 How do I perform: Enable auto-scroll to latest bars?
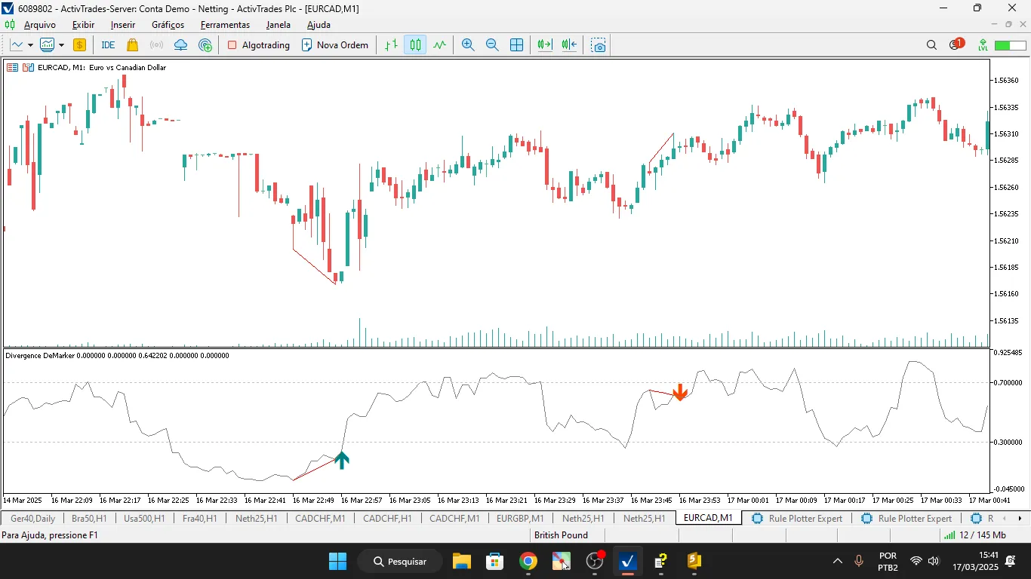544,44
